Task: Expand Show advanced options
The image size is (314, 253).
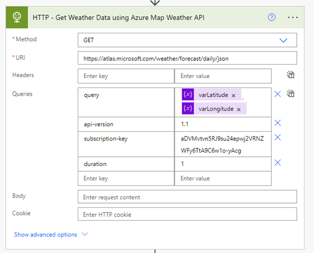Action: [x=45, y=234]
